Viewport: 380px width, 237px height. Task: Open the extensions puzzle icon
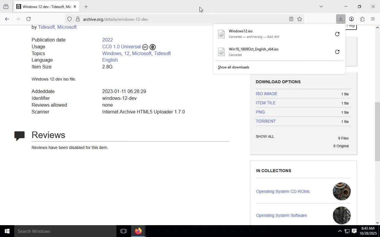362,19
